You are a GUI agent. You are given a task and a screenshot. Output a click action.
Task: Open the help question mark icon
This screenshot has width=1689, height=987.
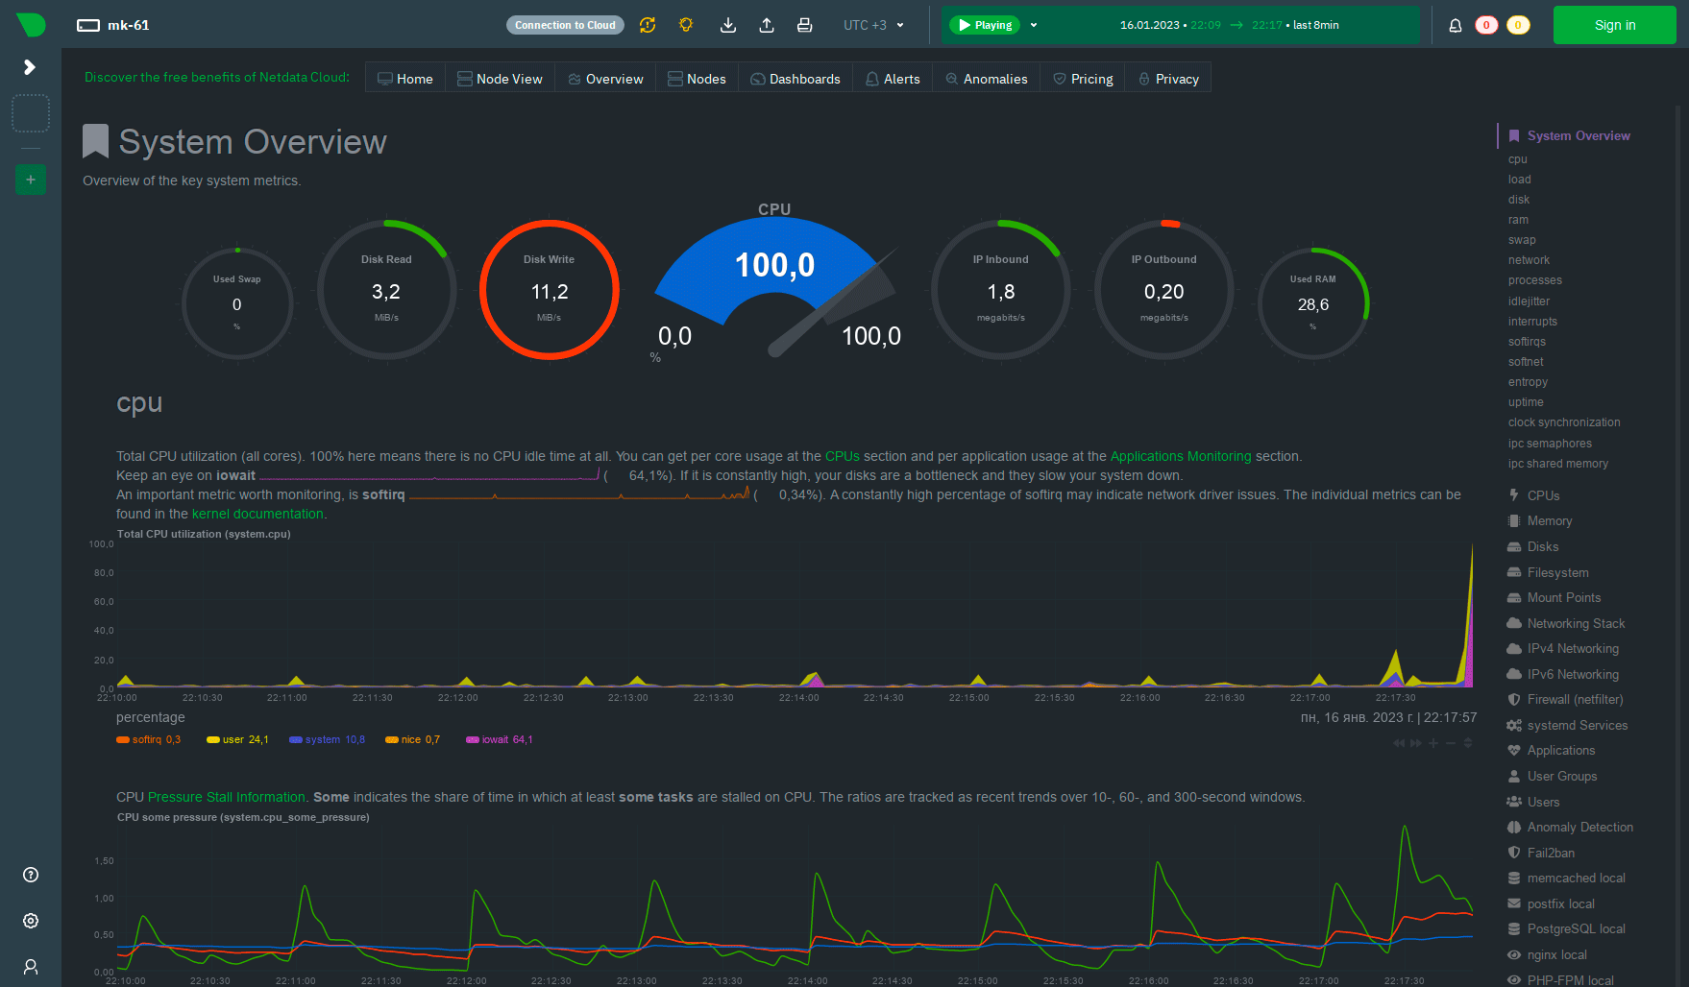pyautogui.click(x=31, y=875)
